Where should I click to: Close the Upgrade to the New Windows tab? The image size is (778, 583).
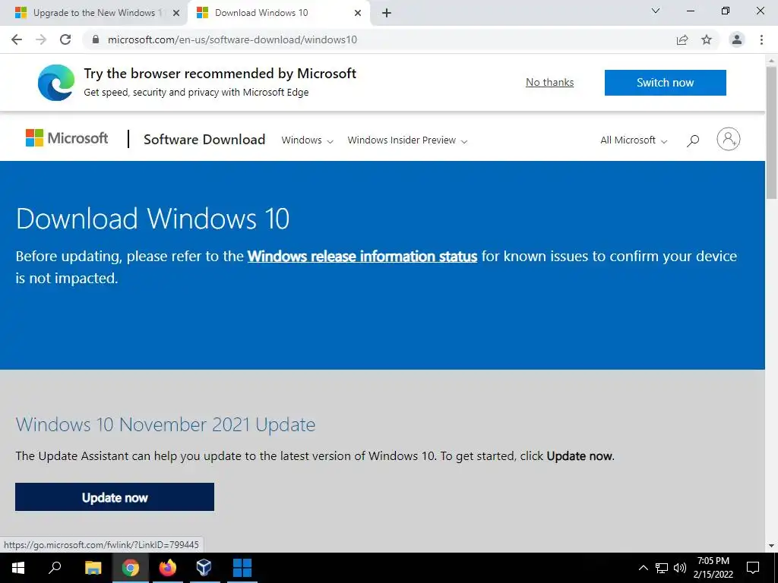click(176, 13)
